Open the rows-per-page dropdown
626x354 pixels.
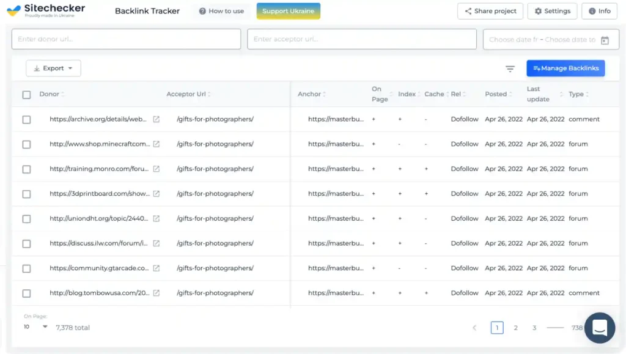pyautogui.click(x=35, y=327)
